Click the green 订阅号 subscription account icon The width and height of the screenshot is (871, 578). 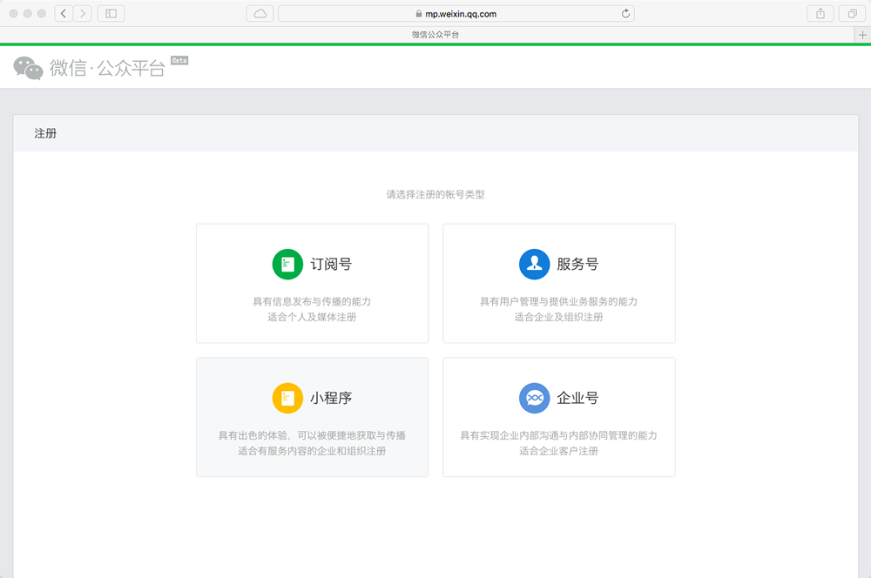click(287, 265)
